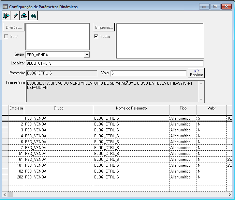Click Empresa cell with value 2
The height and width of the screenshot is (200, 235).
point(16,124)
